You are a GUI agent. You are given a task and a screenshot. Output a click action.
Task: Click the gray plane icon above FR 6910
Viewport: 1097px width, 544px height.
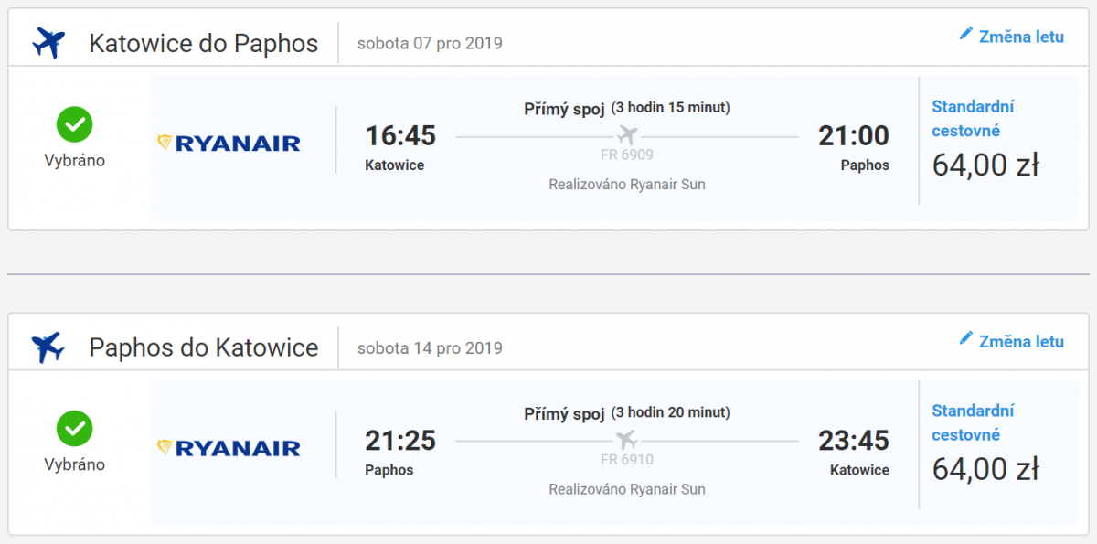pyautogui.click(x=626, y=440)
